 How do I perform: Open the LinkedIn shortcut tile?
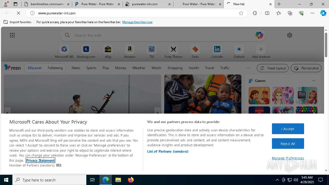pyautogui.click(x=217, y=52)
